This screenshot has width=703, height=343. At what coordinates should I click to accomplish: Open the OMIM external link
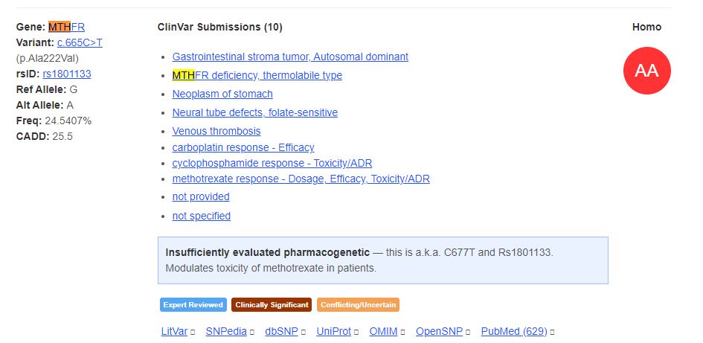[383, 331]
